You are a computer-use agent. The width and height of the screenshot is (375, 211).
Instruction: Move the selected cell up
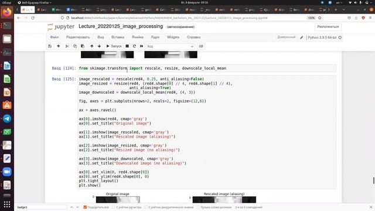pyautogui.click(x=91, y=46)
